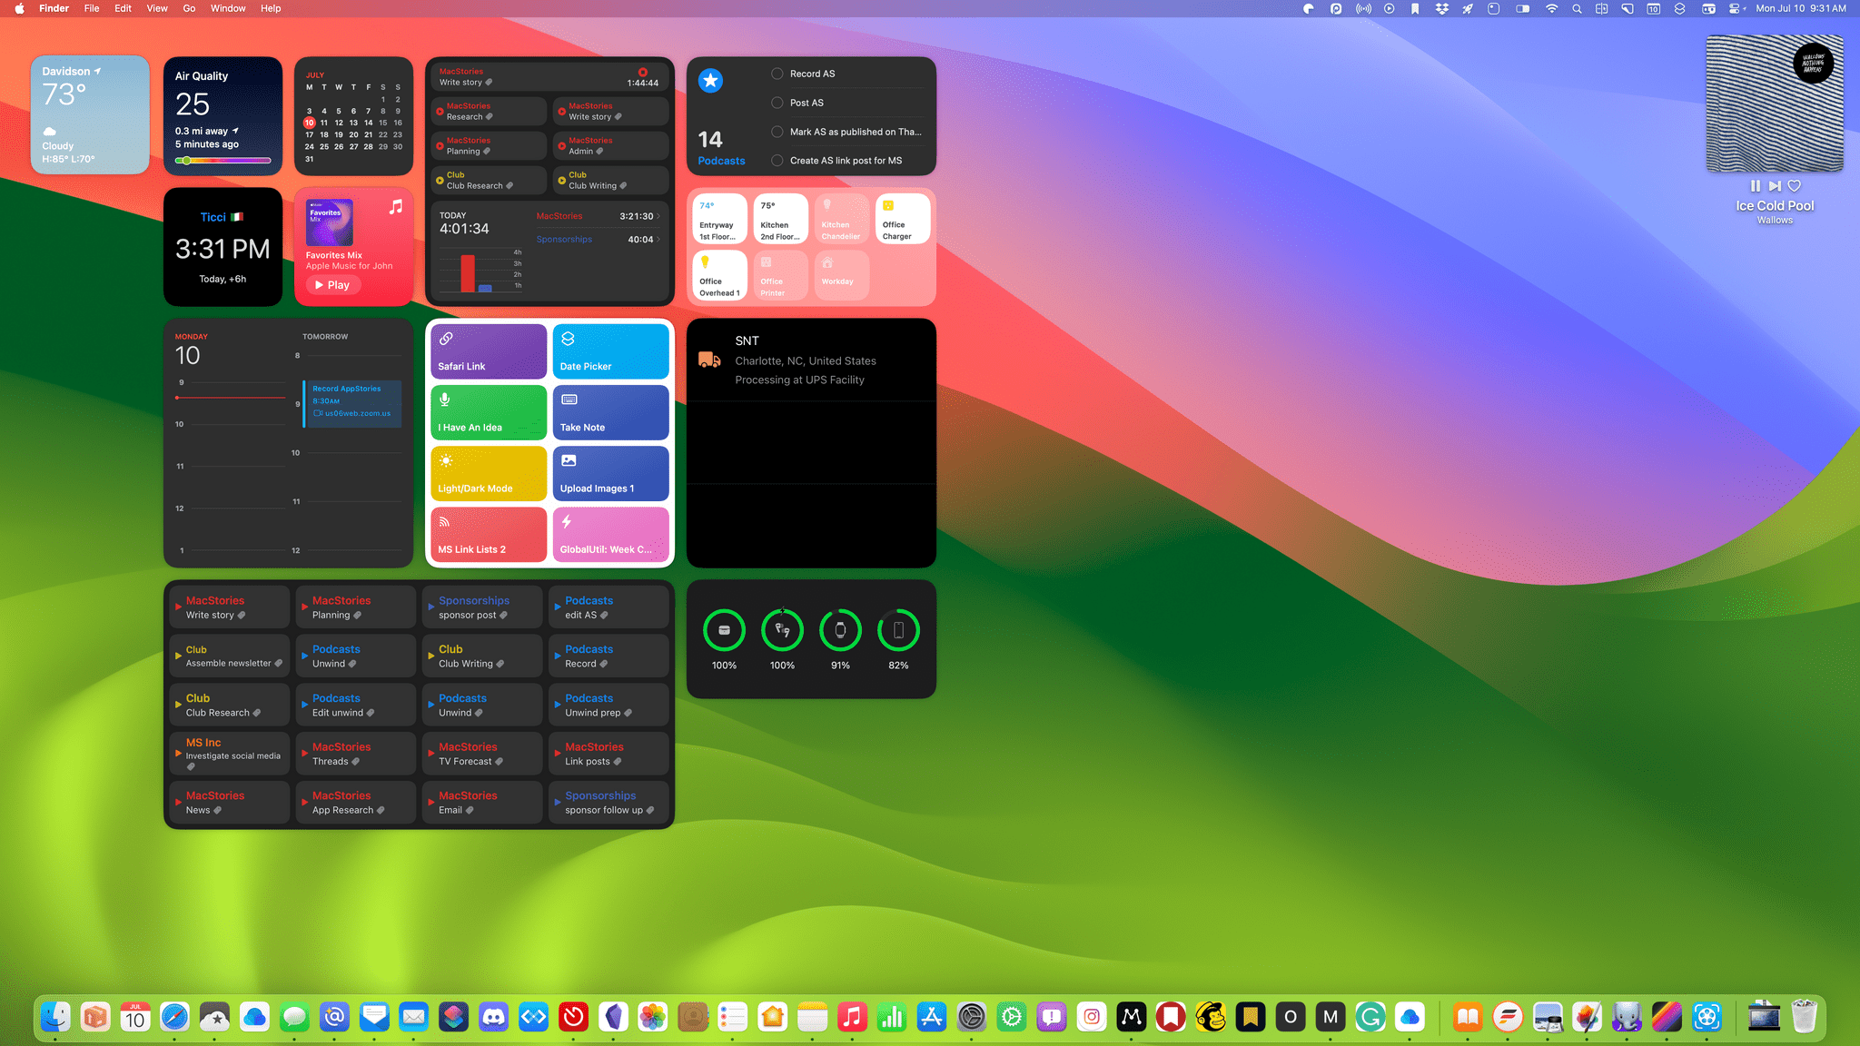Open the Messages app in the Dock
1860x1046 pixels.
tap(294, 1017)
